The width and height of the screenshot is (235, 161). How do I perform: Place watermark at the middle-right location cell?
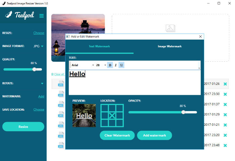(x=120, y=115)
